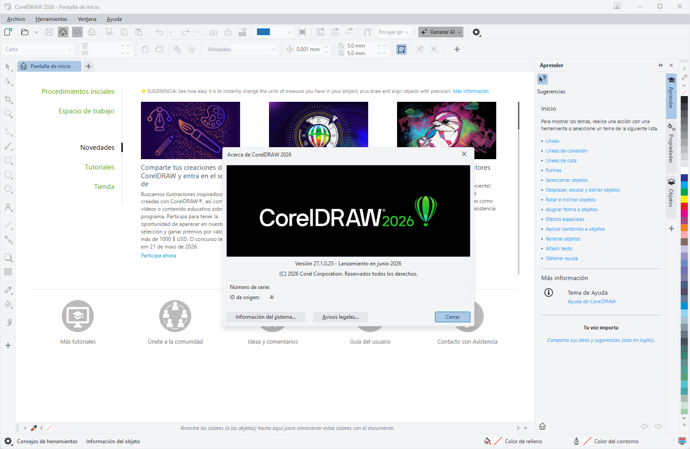Viewport: 690px width, 449px height.
Task: Select the Rectangle tool
Action: [x=8, y=160]
